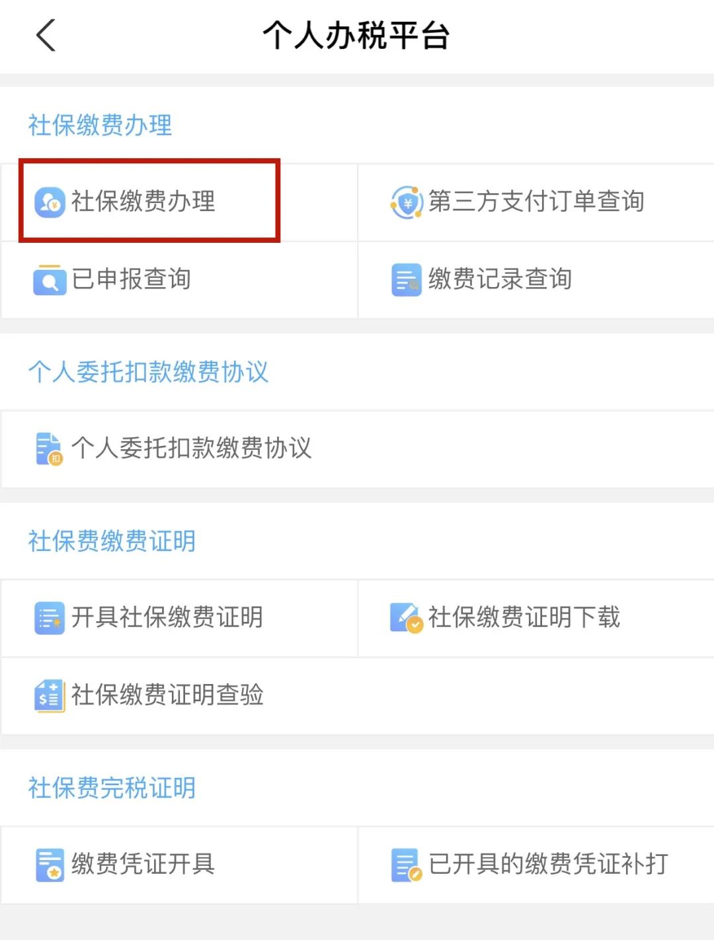Open 社保缴费办理 menu entry
Image resolution: width=714 pixels, height=940 pixels.
[x=143, y=201]
